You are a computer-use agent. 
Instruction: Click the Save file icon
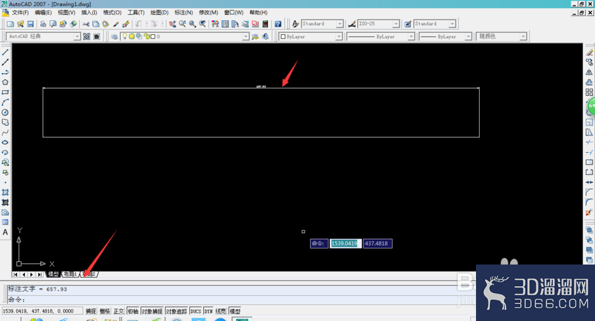(x=30, y=24)
